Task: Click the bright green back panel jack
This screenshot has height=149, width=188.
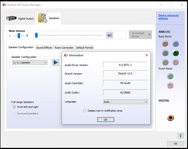Action: (176, 53)
